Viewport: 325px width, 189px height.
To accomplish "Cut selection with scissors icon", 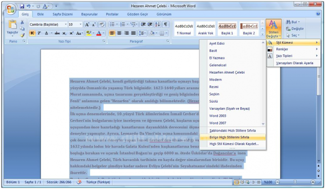I will coord(22,22).
